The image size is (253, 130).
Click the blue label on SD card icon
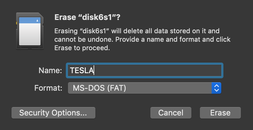click(30, 20)
